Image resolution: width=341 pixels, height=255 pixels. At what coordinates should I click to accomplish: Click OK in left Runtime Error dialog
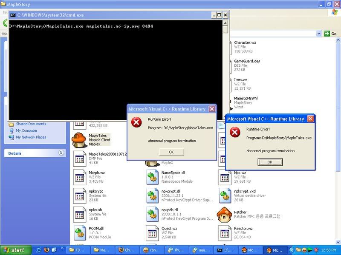[171, 152]
